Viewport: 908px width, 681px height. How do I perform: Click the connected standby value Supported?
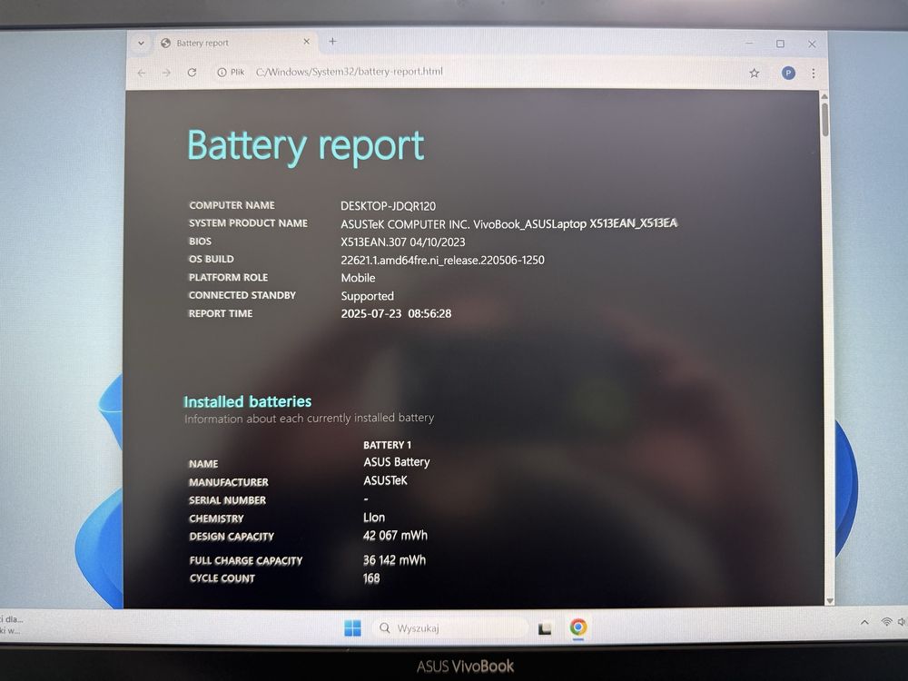point(367,296)
